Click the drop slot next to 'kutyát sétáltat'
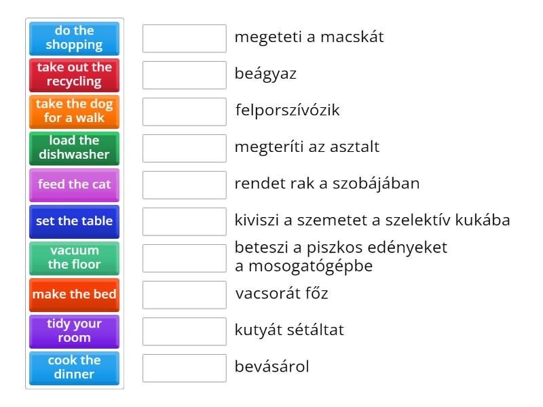Image resolution: width=543 pixels, height=407 pixels. point(185,332)
